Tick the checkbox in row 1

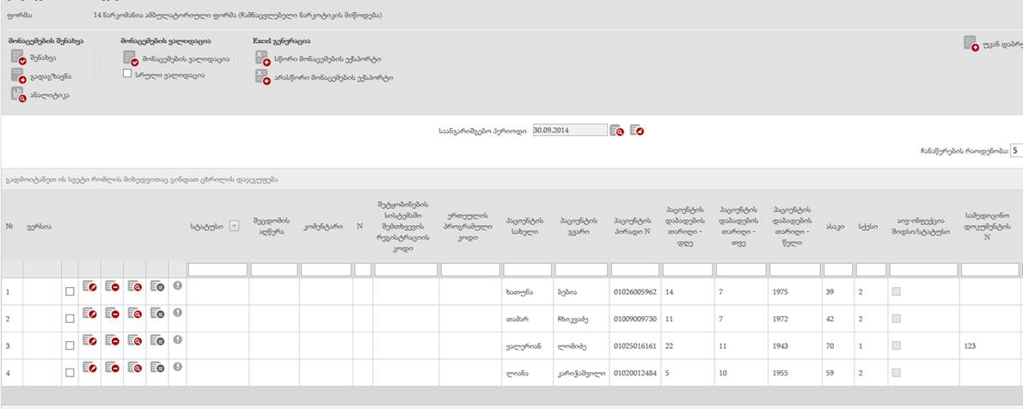(x=70, y=292)
